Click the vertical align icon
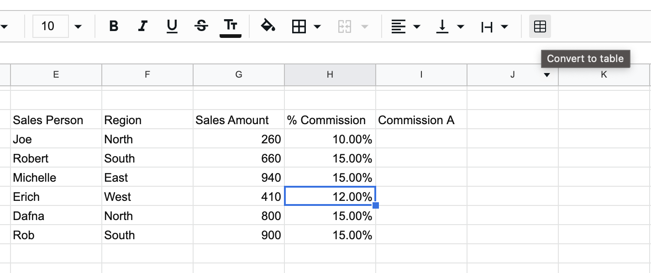Viewport: 651px width, 273px height. [442, 27]
